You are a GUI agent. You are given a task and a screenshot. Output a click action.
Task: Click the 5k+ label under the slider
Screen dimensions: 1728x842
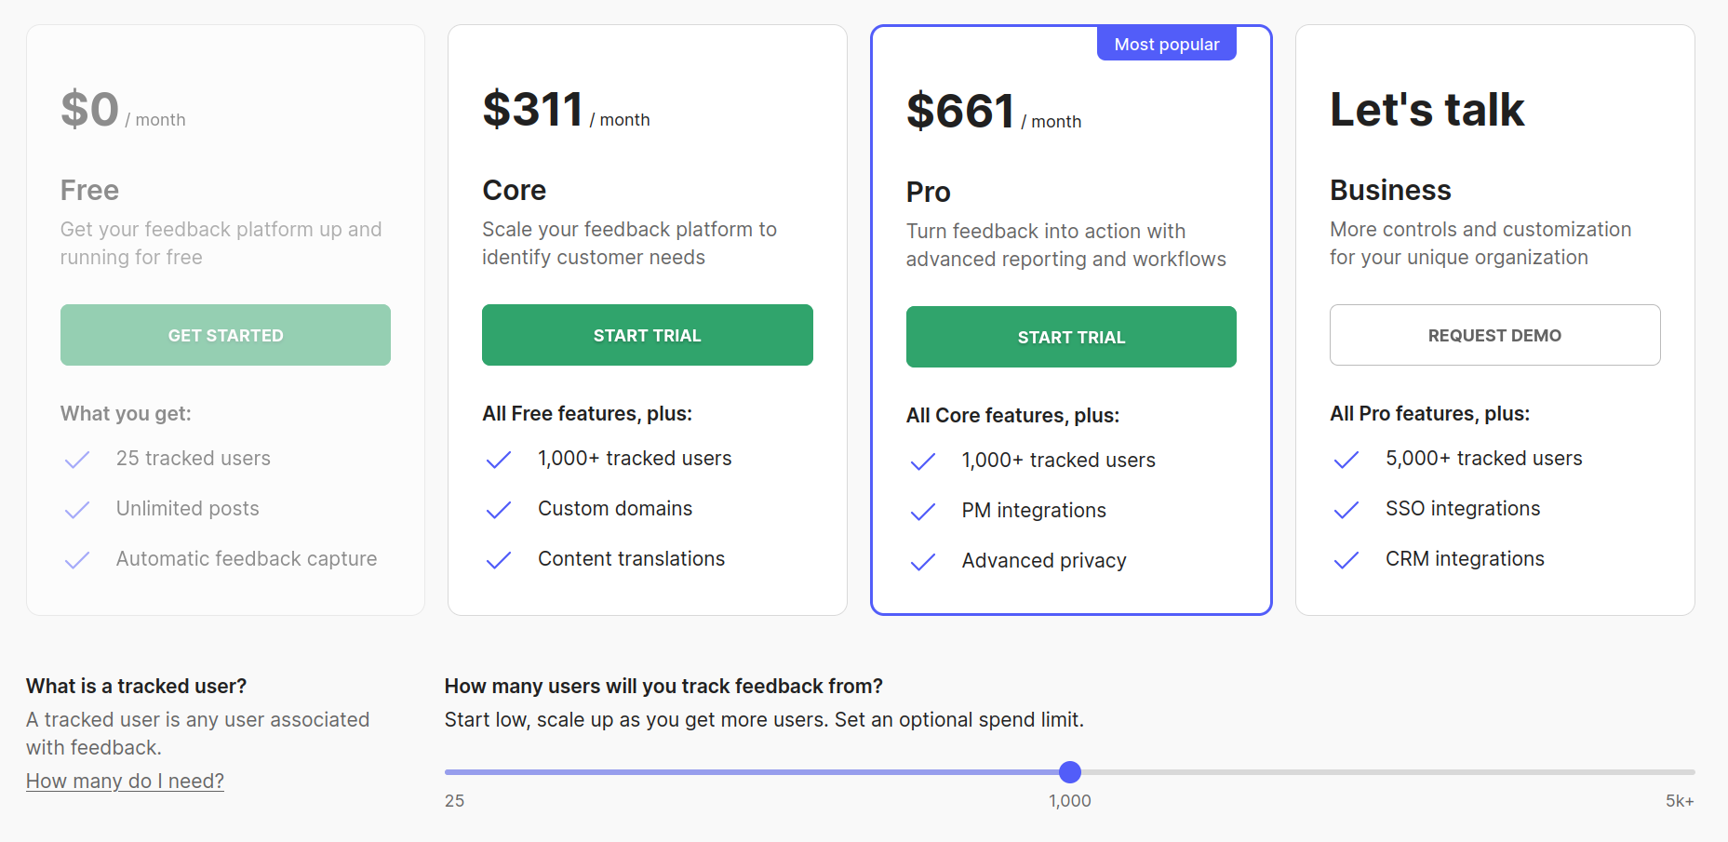click(x=1681, y=800)
